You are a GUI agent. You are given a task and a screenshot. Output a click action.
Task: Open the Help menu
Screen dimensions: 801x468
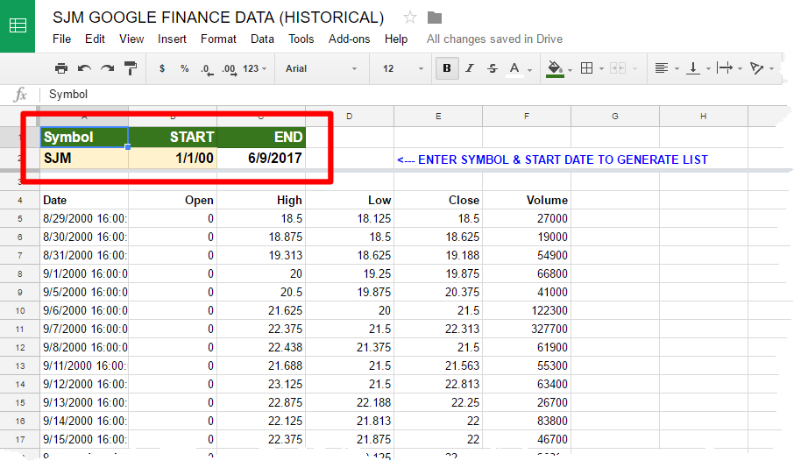coord(396,39)
